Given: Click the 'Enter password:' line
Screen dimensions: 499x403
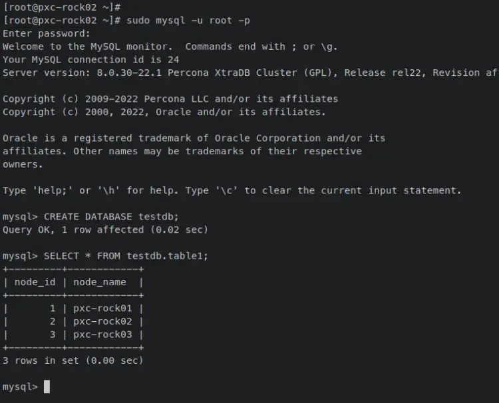Looking at the screenshot, I should coord(47,33).
